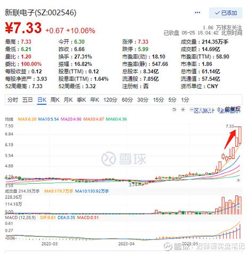Close moving-average overlay with x icon
This screenshot has width=252, height=254.
click(238, 180)
